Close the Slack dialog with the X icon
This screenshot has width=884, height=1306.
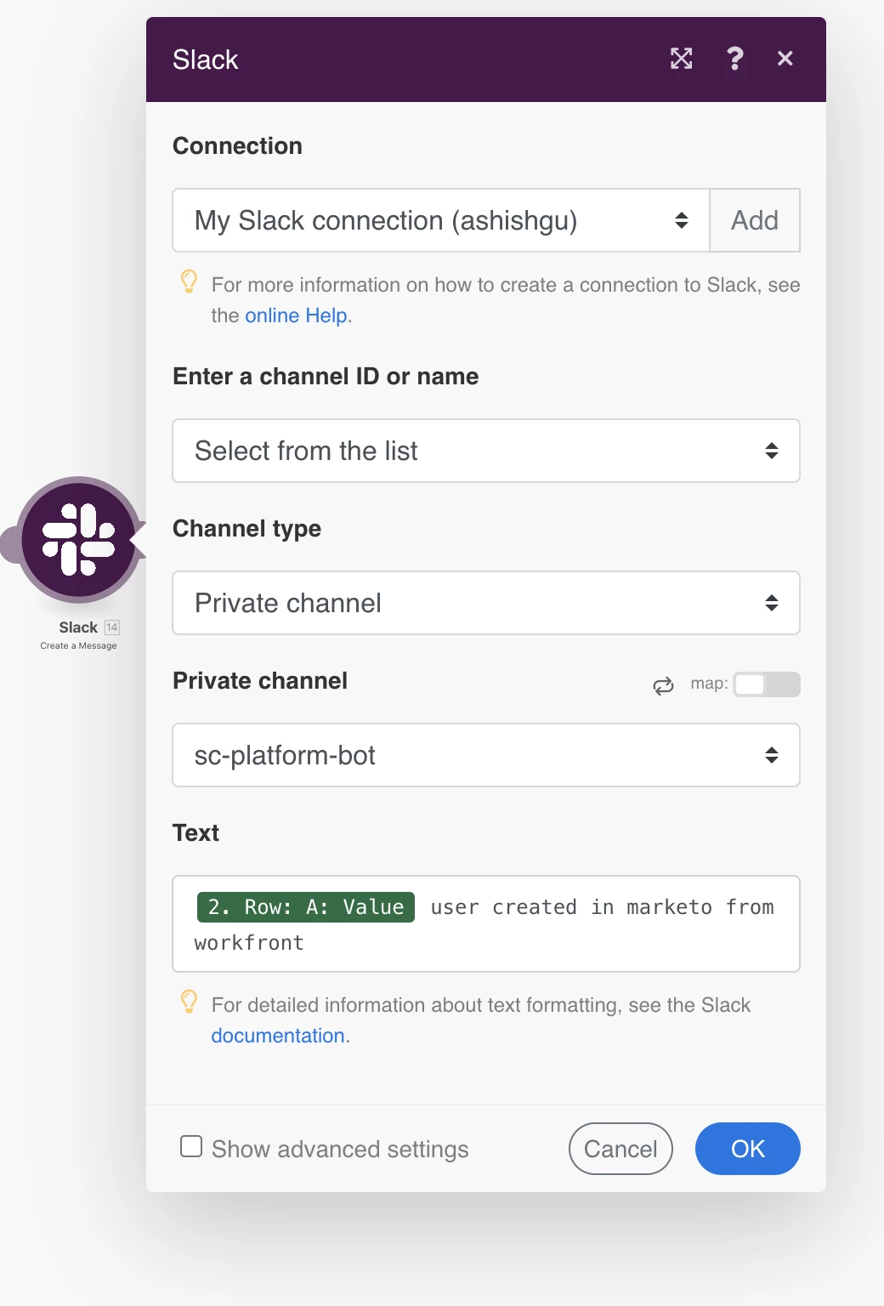tap(785, 59)
